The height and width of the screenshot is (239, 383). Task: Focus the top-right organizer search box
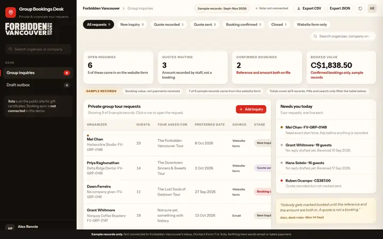coord(343,36)
